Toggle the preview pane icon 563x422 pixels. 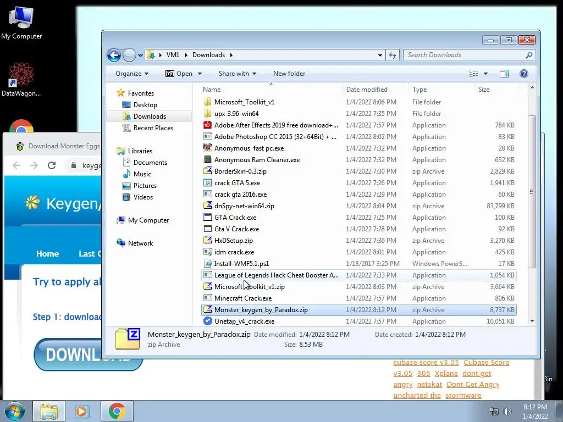tap(504, 74)
